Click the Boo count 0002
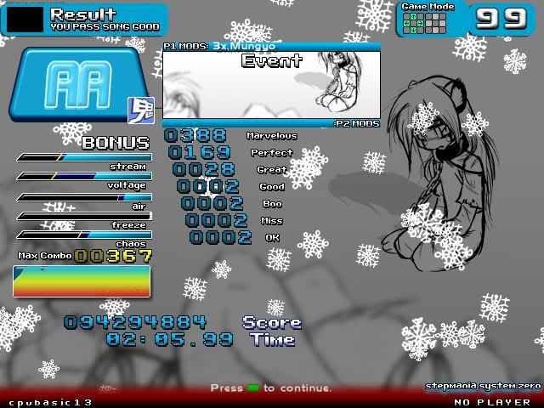This screenshot has width=544, height=408. click(x=212, y=203)
